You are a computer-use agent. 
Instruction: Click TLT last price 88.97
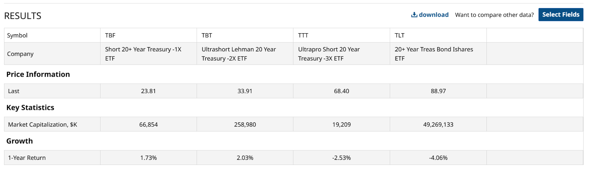click(x=438, y=91)
